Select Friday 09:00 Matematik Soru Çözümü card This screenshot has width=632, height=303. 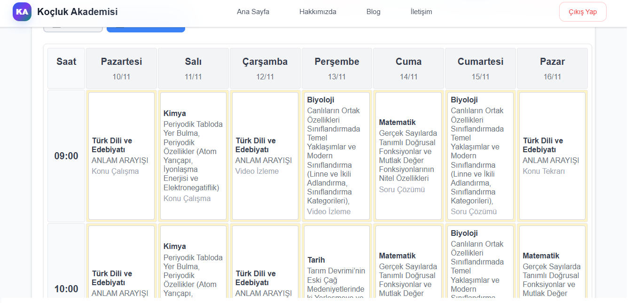(x=408, y=156)
